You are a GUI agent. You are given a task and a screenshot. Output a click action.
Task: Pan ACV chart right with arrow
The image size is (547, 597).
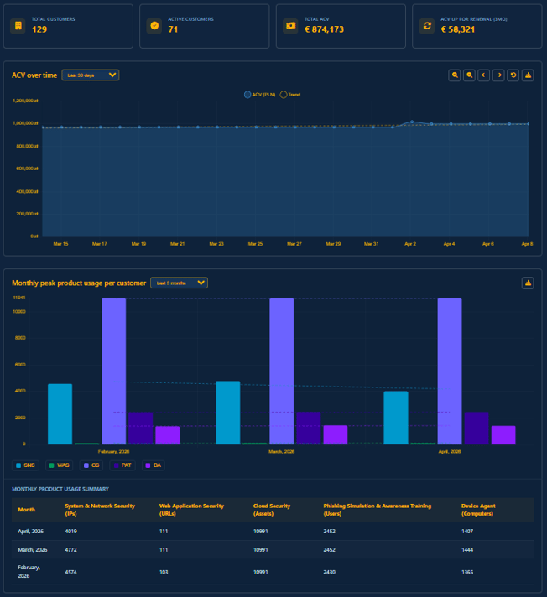pyautogui.click(x=498, y=75)
